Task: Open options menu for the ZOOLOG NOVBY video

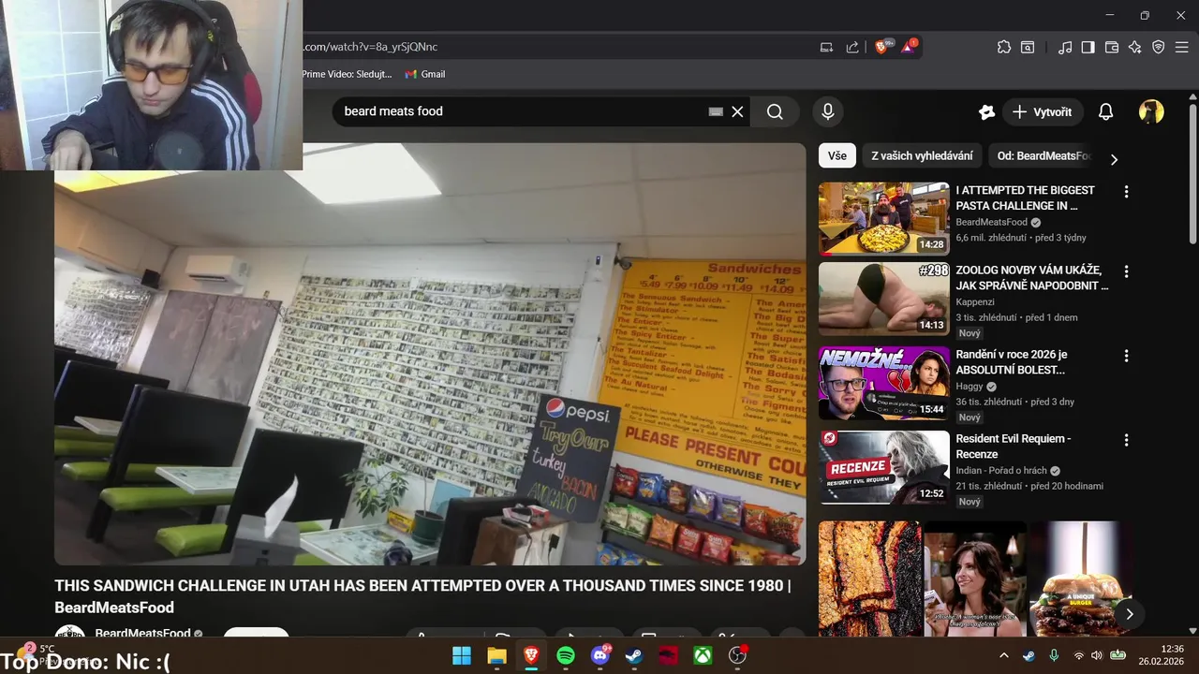Action: (x=1126, y=271)
